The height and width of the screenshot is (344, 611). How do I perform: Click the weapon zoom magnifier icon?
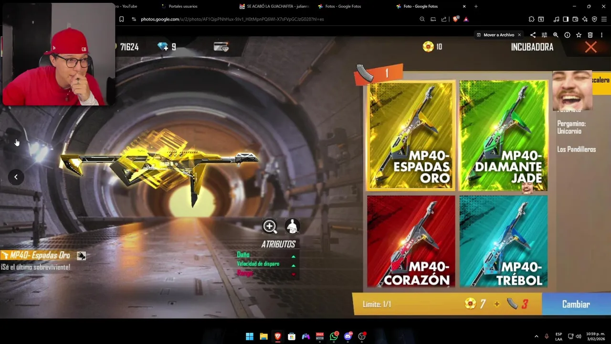coord(270,226)
